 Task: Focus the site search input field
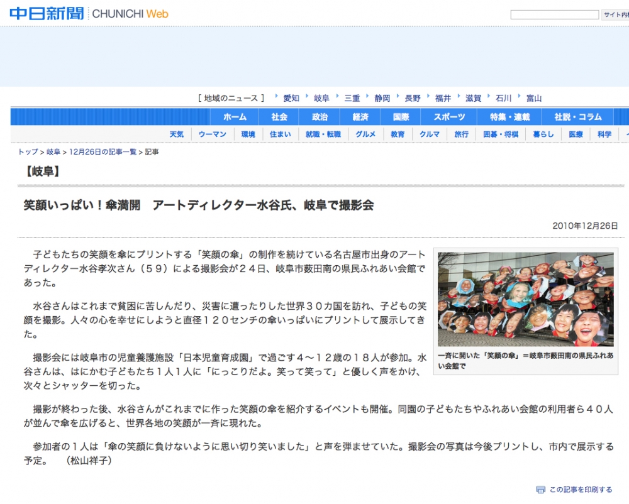554,15
